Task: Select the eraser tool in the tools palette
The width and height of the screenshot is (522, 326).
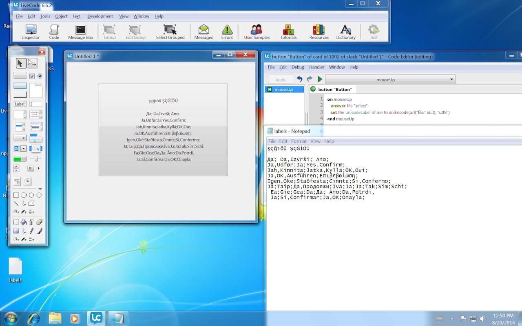Action: [x=40, y=222]
